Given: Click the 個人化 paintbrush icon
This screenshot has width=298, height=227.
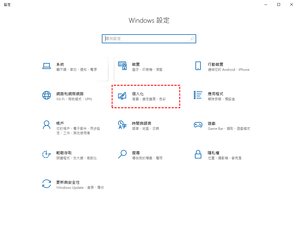Looking at the screenshot, I should point(122,96).
